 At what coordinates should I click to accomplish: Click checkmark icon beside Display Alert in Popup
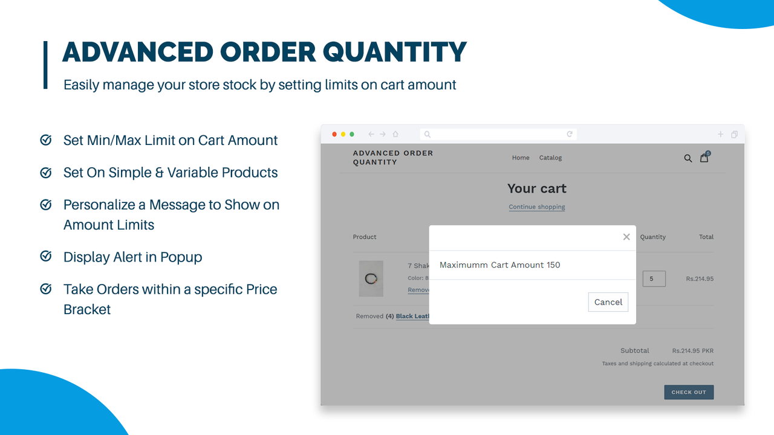[x=46, y=256]
